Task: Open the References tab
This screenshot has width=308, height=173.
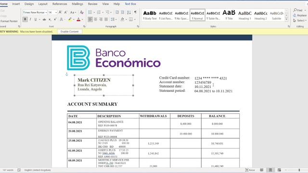Action: pyautogui.click(x=60, y=4)
